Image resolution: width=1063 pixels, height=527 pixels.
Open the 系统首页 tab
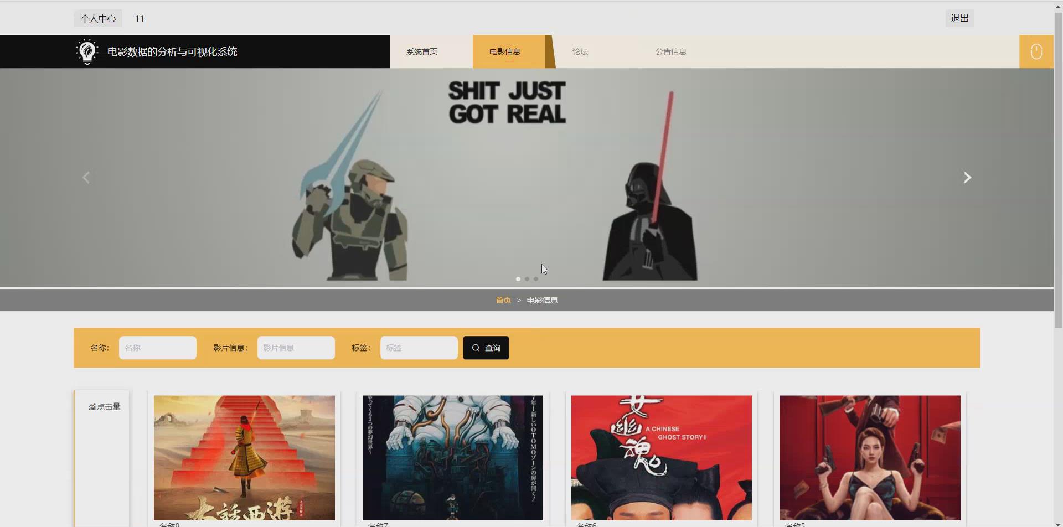point(422,51)
